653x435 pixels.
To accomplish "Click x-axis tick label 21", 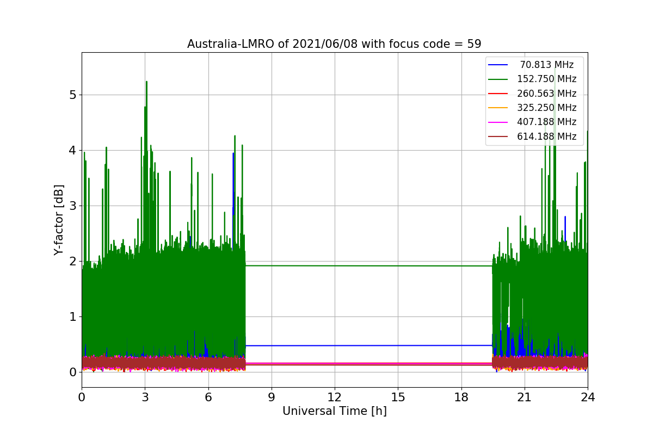I will (525, 397).
